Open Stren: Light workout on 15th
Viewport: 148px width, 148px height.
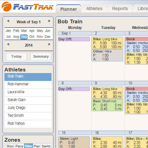(x=74, y=142)
